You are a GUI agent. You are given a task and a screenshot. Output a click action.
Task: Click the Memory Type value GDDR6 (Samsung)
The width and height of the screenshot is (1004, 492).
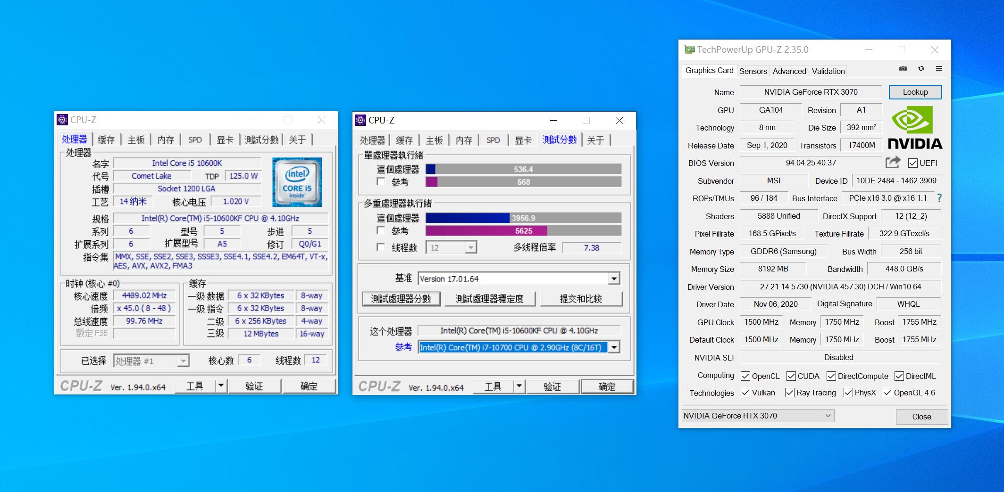point(783,251)
